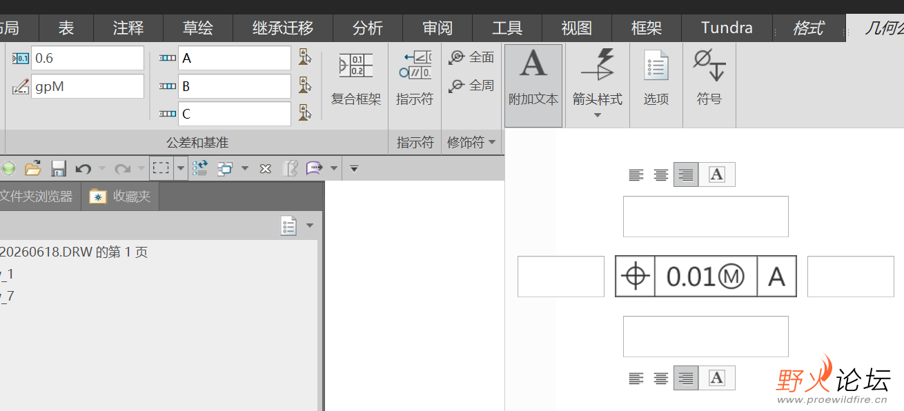The height and width of the screenshot is (411, 904).
Task: Open the 箭头样式 arrow style menu
Action: [597, 85]
